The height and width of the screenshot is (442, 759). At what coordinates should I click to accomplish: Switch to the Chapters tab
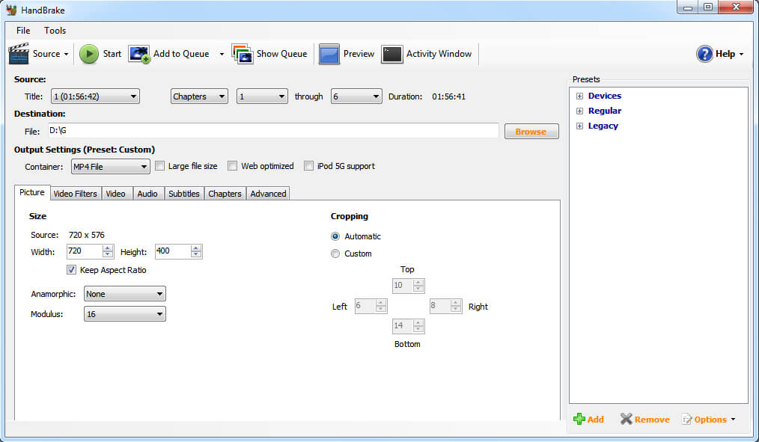(x=225, y=194)
